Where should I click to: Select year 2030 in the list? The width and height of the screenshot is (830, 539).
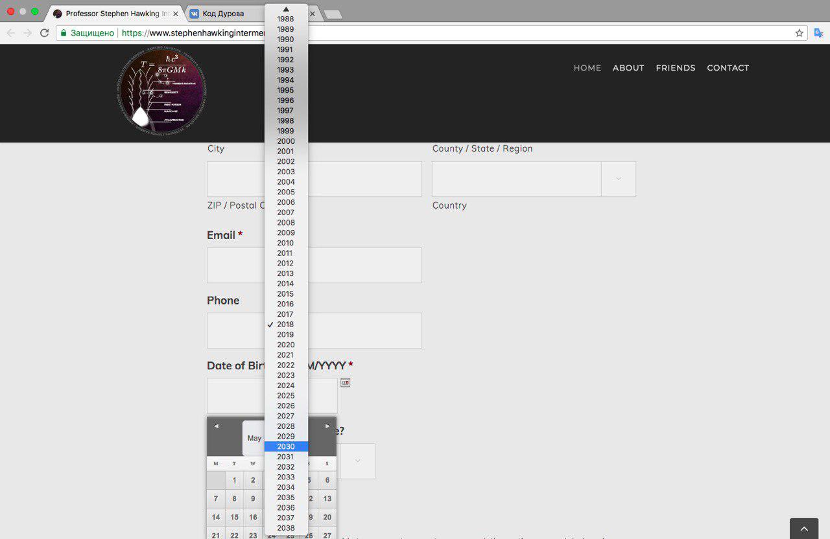click(x=286, y=446)
